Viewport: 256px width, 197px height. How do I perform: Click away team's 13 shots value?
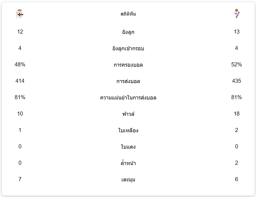click(x=237, y=32)
